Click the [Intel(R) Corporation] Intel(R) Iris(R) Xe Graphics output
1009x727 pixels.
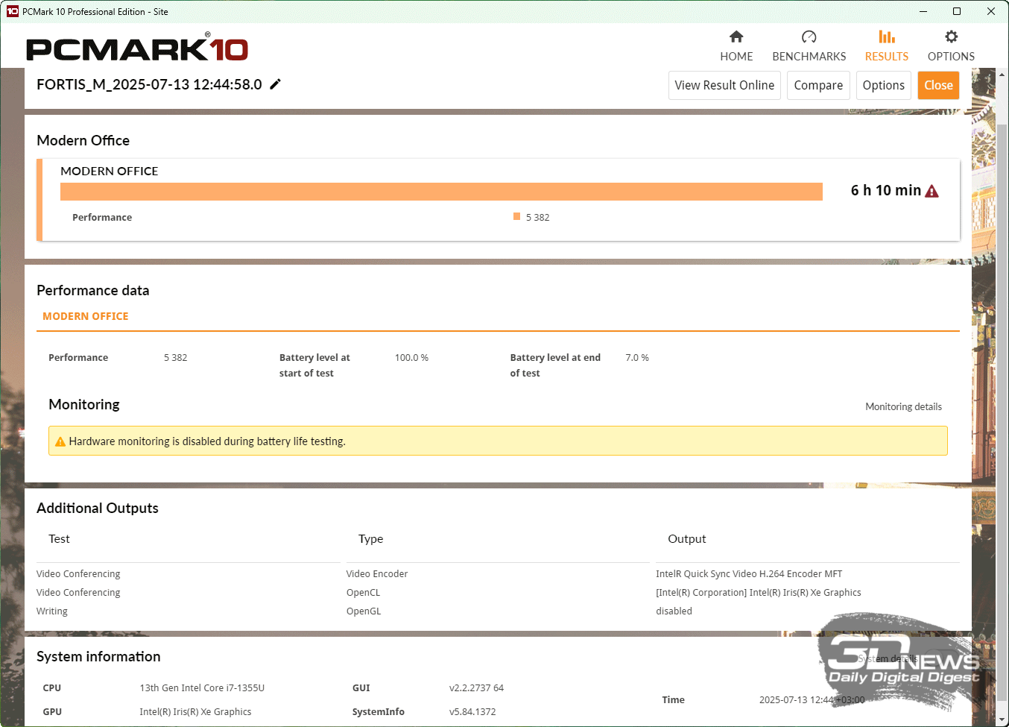[759, 593]
